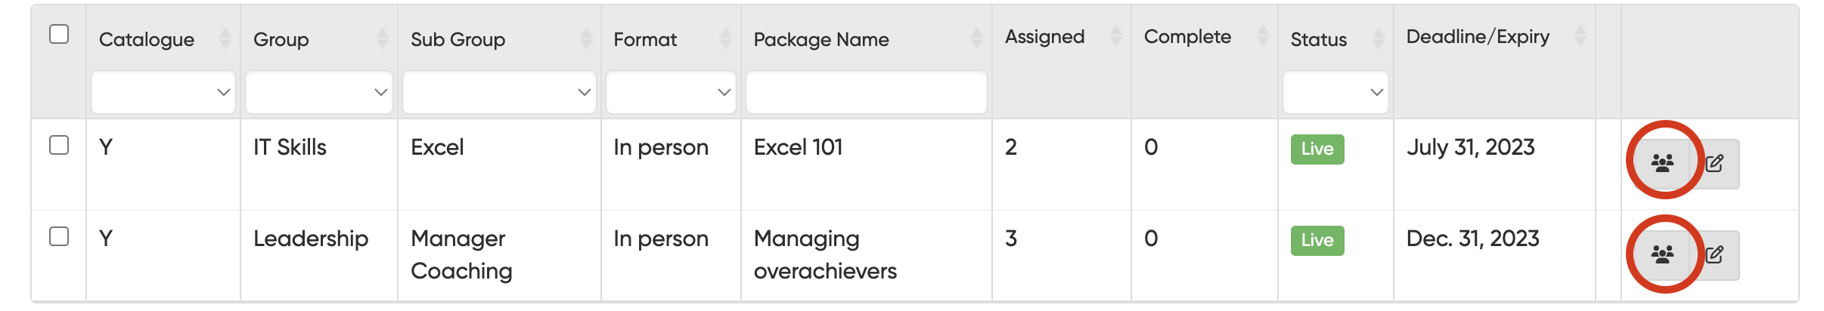Sort by Assigned column arrows

(x=1115, y=35)
